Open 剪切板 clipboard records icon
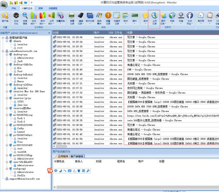This screenshot has width=219, height=192. [x=201, y=18]
